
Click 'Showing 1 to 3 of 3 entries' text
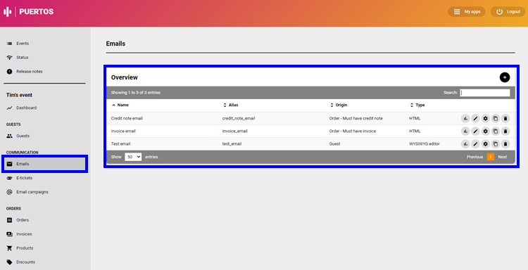click(136, 93)
